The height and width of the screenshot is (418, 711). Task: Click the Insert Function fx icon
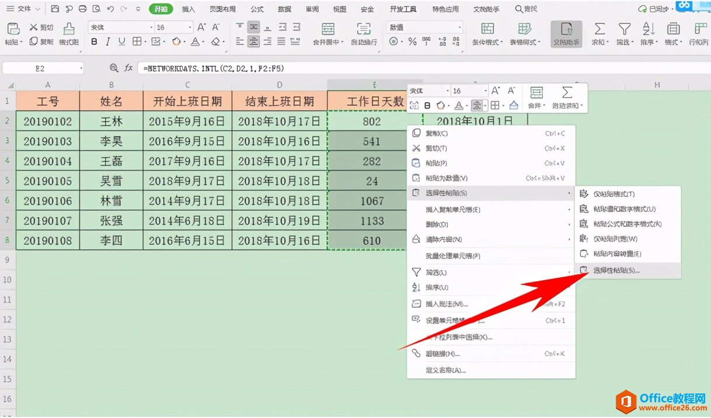pos(128,68)
